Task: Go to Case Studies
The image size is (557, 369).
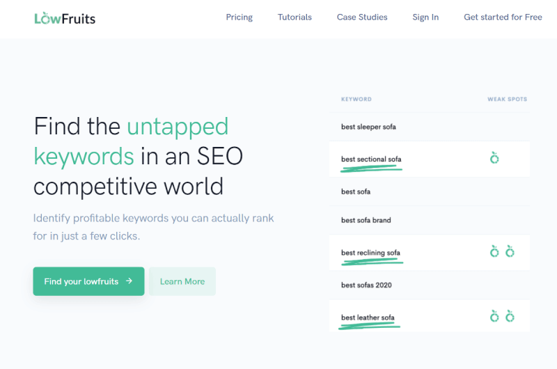Action: [362, 17]
